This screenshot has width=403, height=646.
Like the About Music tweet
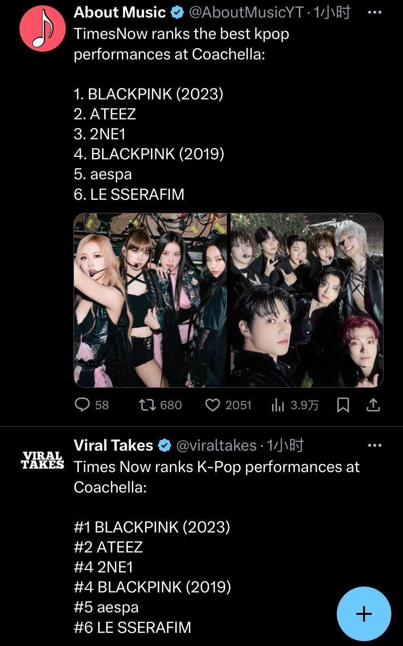click(213, 405)
